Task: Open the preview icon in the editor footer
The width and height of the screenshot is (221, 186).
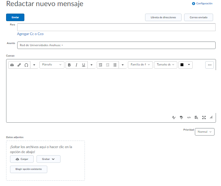Action: point(196,117)
